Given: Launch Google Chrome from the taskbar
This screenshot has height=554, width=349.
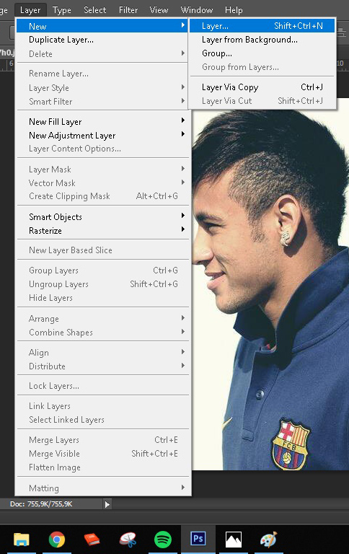Looking at the screenshot, I should click(57, 540).
